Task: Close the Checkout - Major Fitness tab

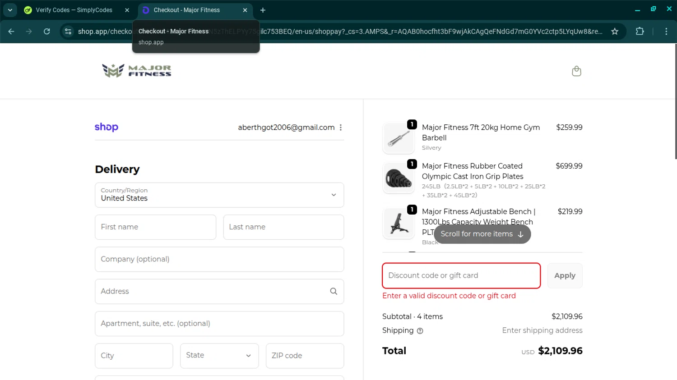Action: (x=245, y=10)
